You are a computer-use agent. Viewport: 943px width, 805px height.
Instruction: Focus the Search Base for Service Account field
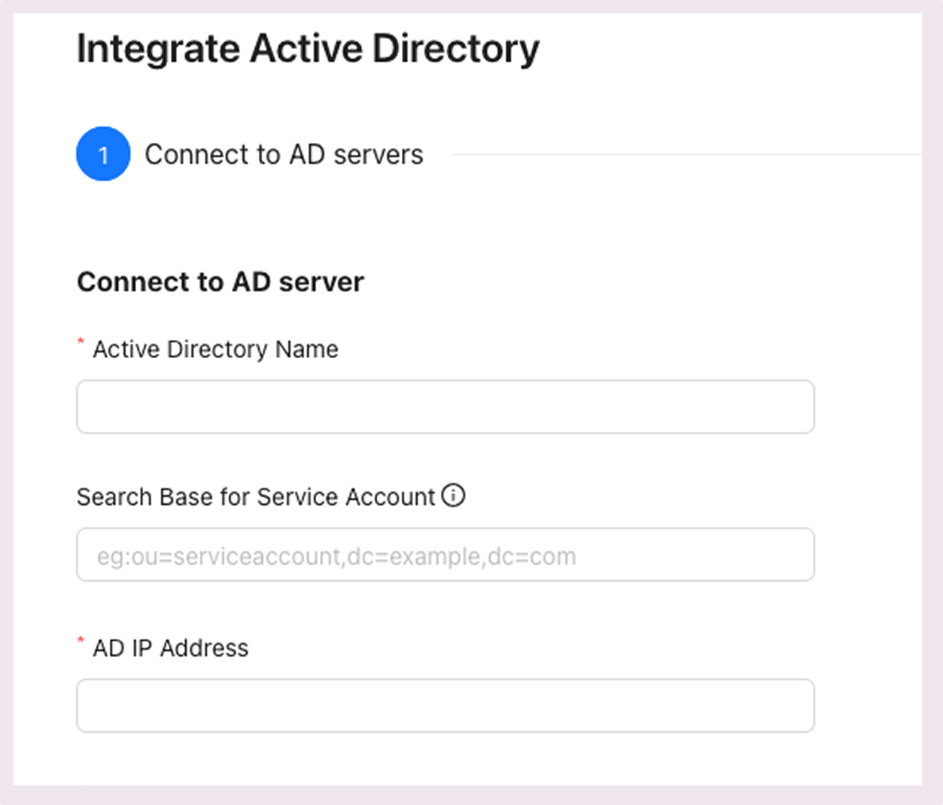(445, 554)
